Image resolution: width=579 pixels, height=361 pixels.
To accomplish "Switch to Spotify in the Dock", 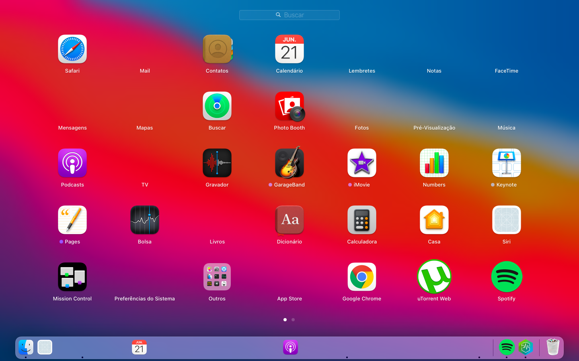I will 507,347.
